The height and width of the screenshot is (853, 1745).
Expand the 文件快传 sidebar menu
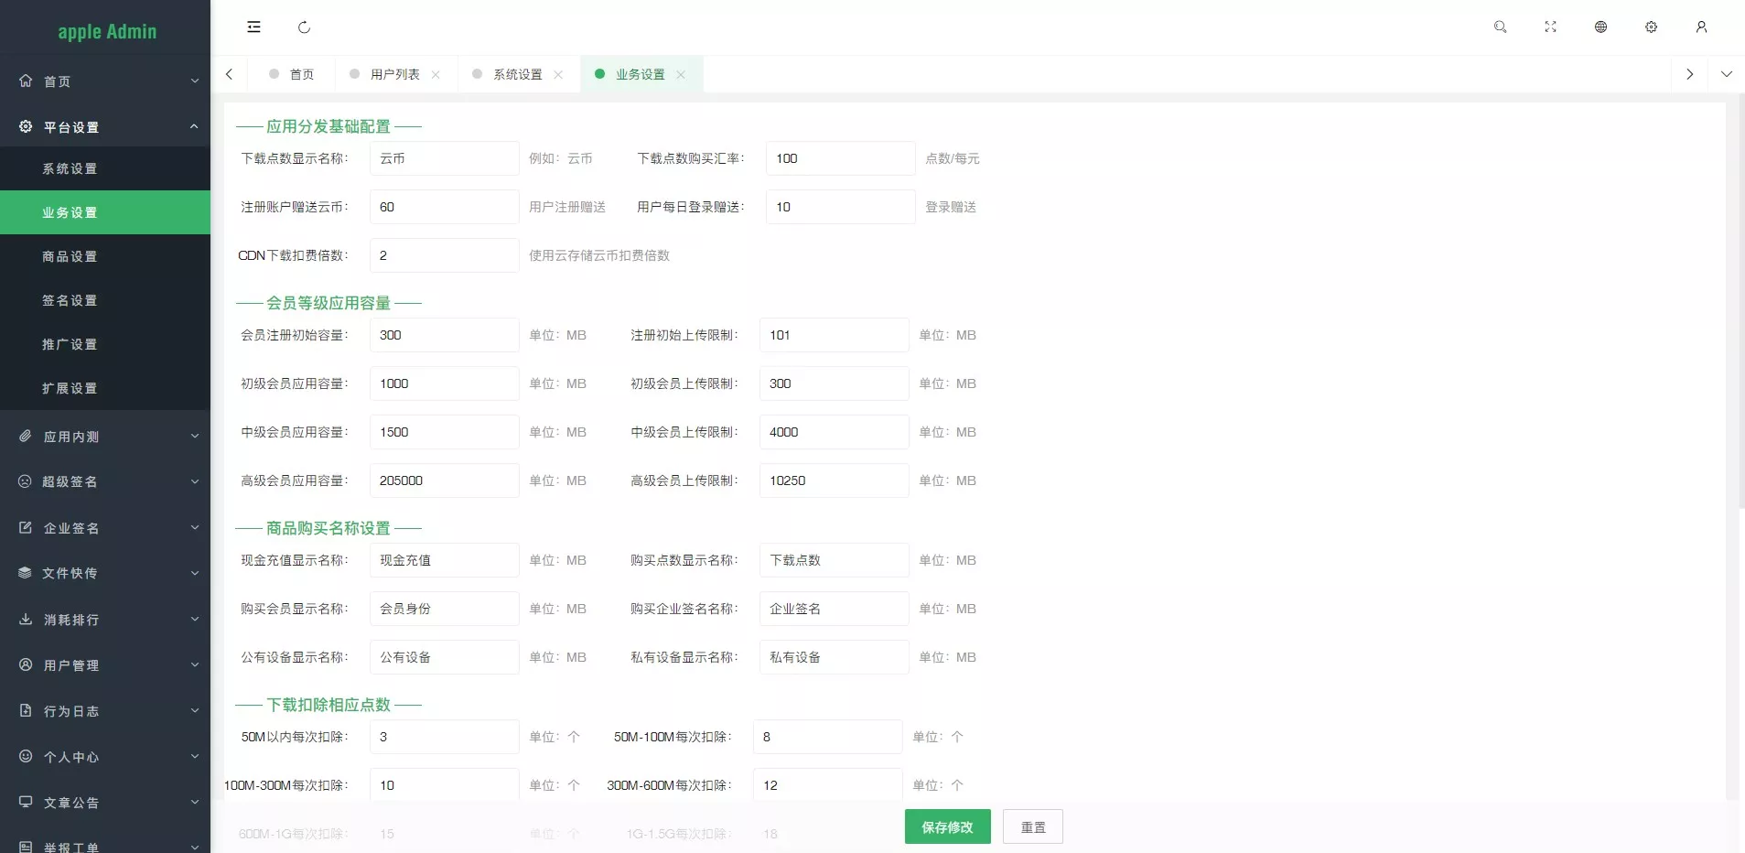point(194,573)
